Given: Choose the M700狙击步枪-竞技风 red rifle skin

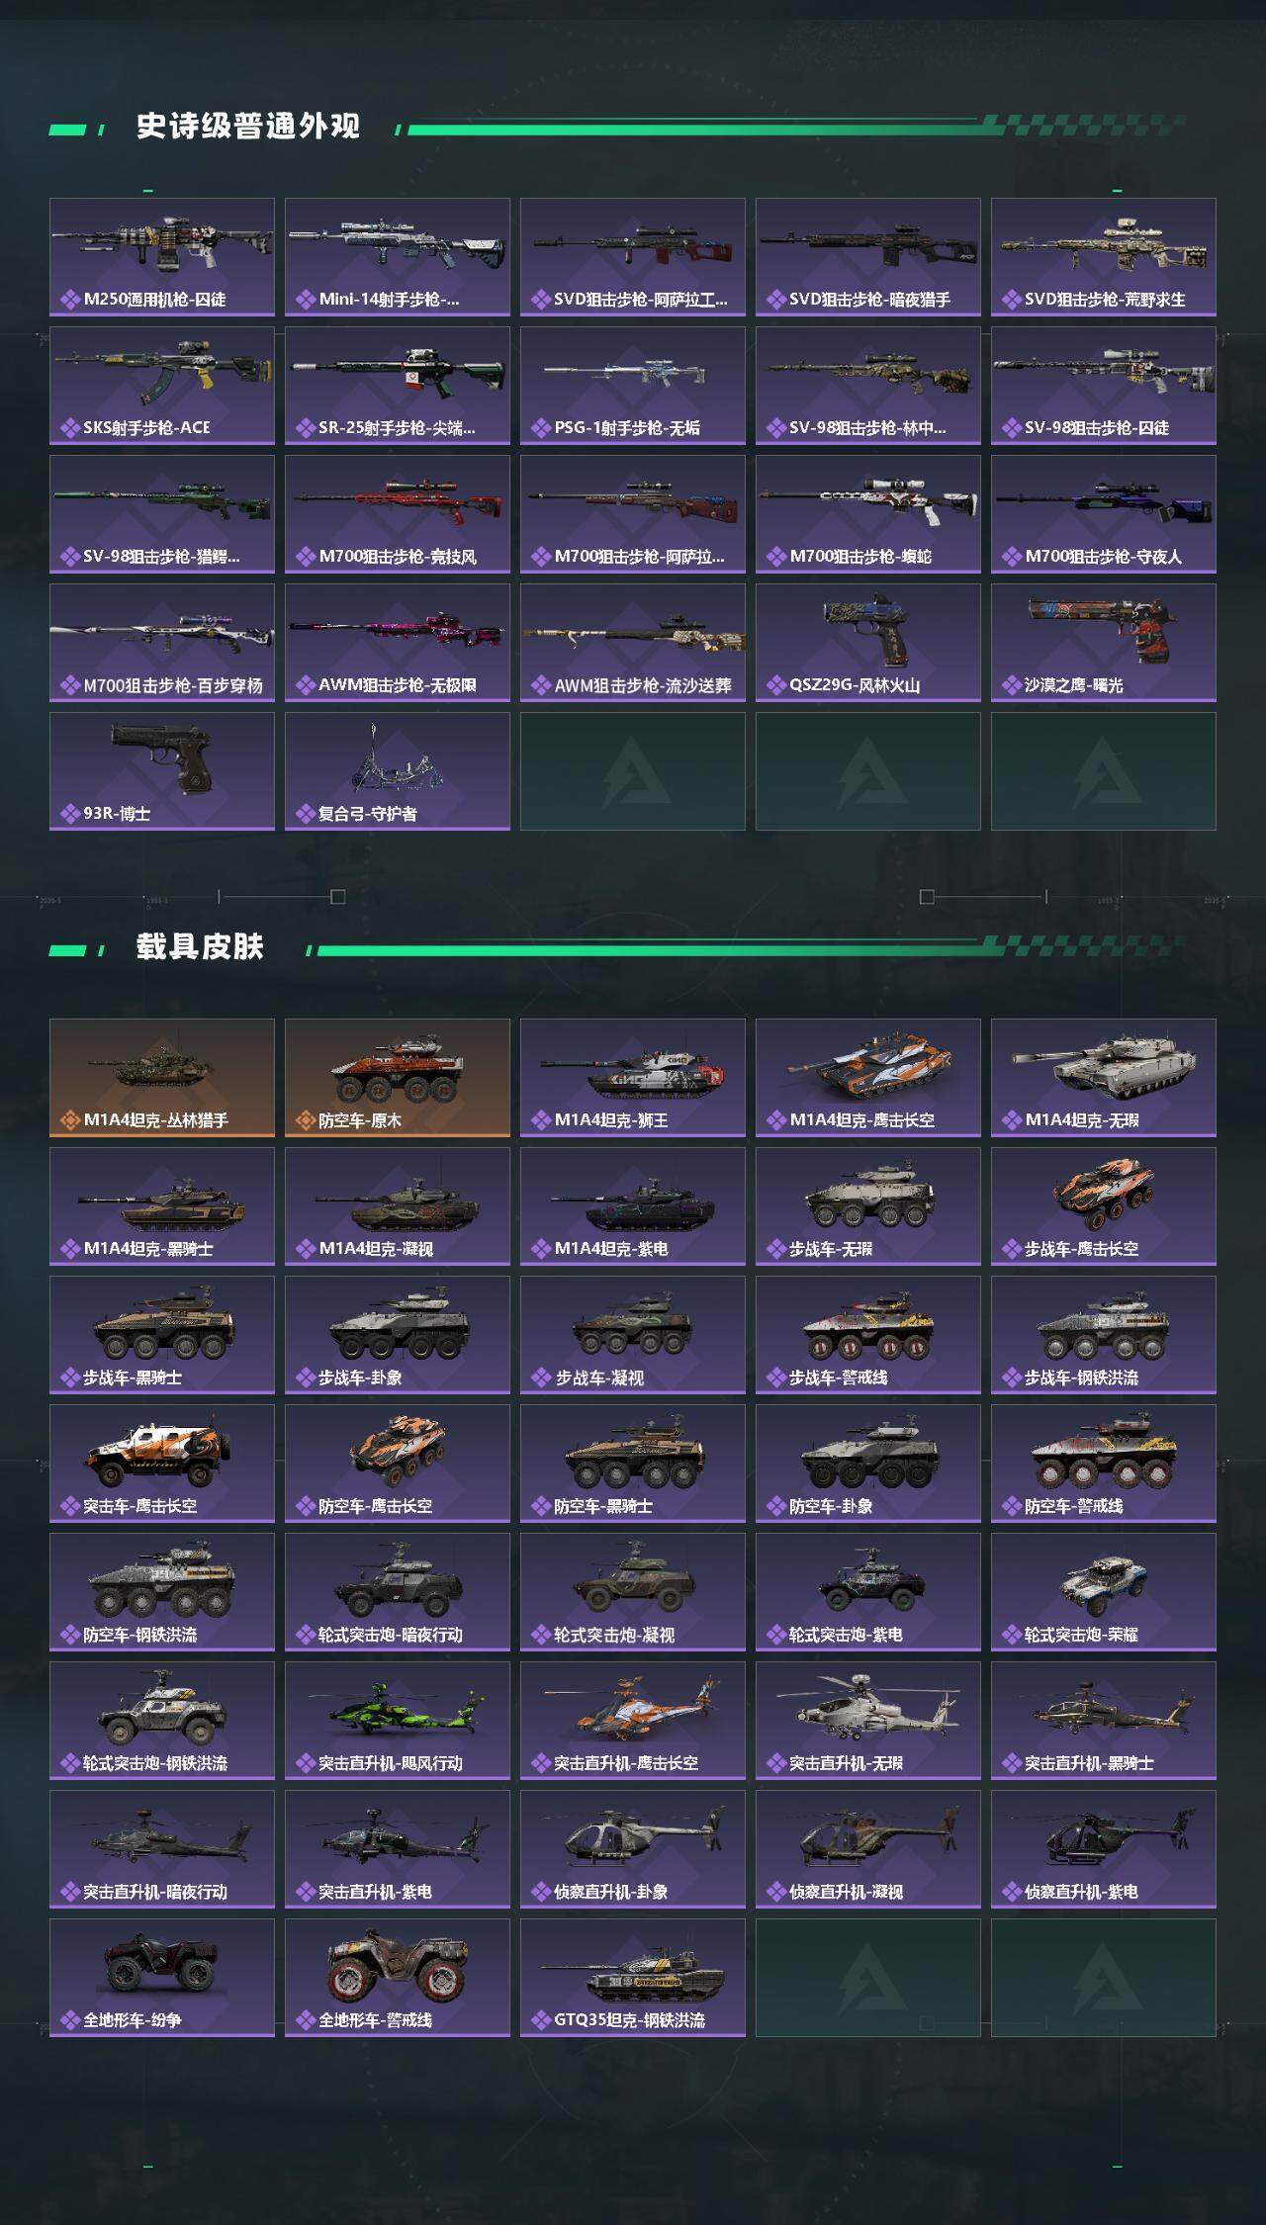Looking at the screenshot, I should pos(398,514).
